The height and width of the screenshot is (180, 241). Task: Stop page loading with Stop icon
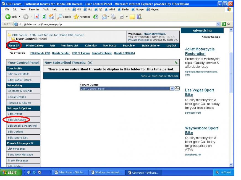[37, 17]
